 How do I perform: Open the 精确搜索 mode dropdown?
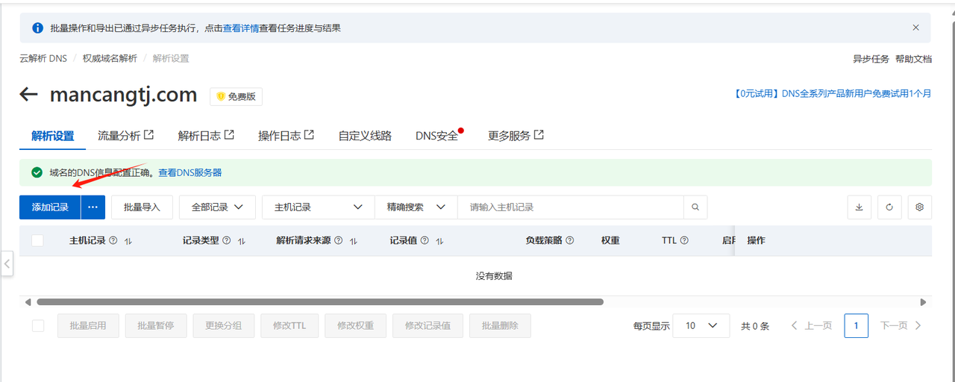pyautogui.click(x=416, y=207)
